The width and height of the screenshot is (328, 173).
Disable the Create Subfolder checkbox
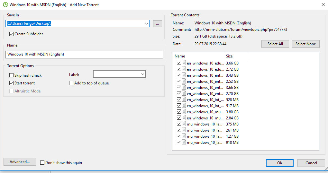(12, 34)
